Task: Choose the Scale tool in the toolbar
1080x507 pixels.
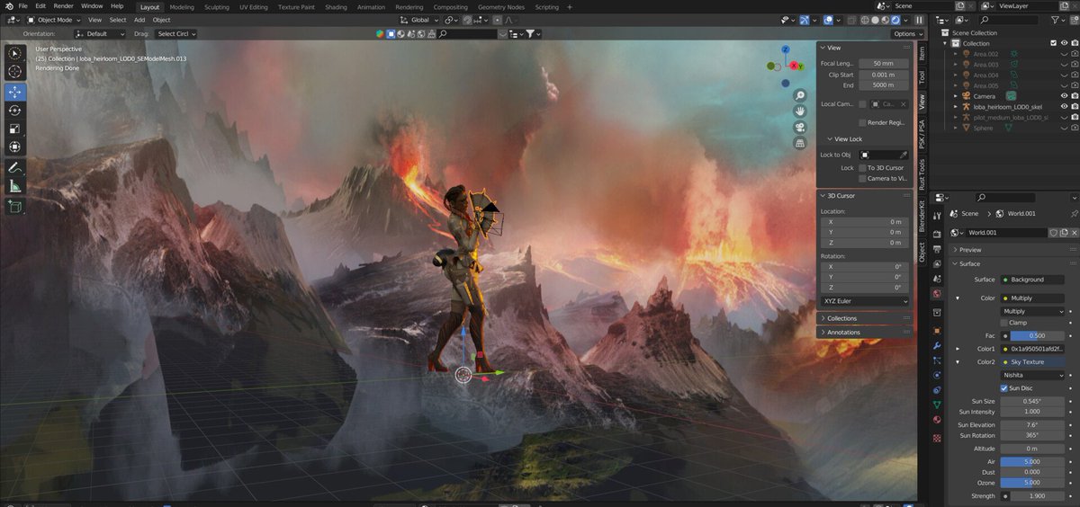Action: tap(15, 129)
